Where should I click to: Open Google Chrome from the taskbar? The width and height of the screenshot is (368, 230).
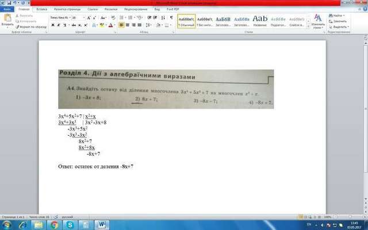click(54, 225)
